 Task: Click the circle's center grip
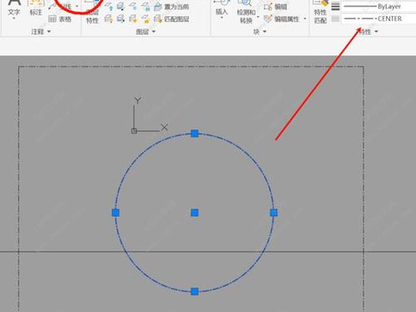coord(194,213)
